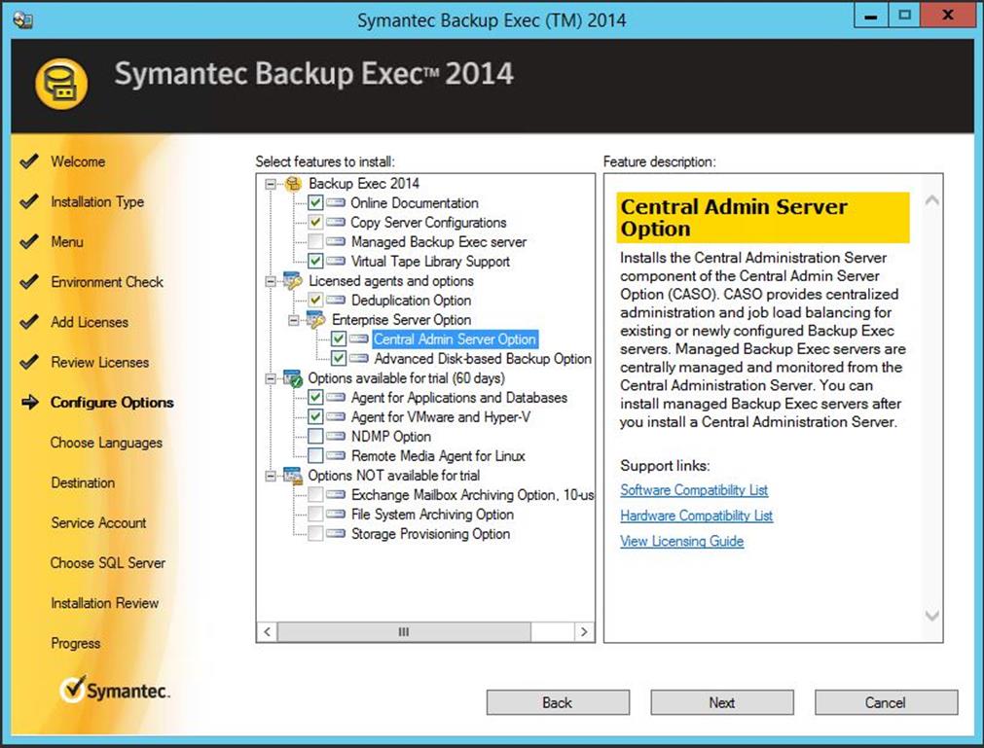Screen dimensions: 984x748
Task: Uncheck the Agent for VMware and Hyper-V checkbox
Action: click(315, 417)
